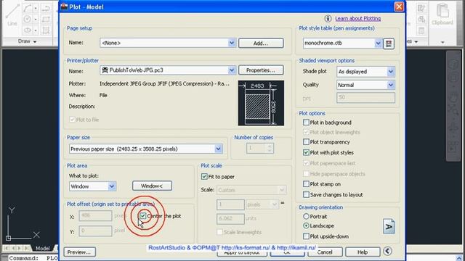Click the landscape orientation page icon
465x261 pixels.
point(389,226)
